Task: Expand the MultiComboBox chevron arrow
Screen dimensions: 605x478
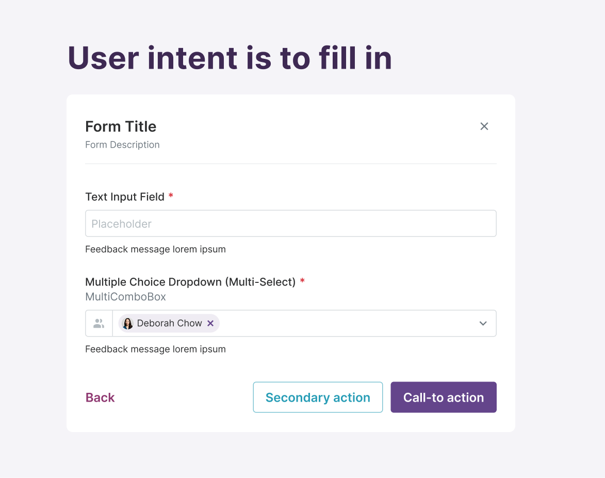Action: coord(483,323)
